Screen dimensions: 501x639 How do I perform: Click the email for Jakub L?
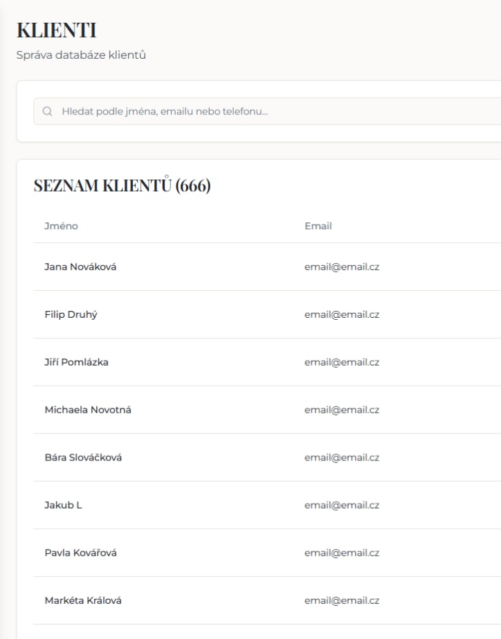(x=342, y=505)
